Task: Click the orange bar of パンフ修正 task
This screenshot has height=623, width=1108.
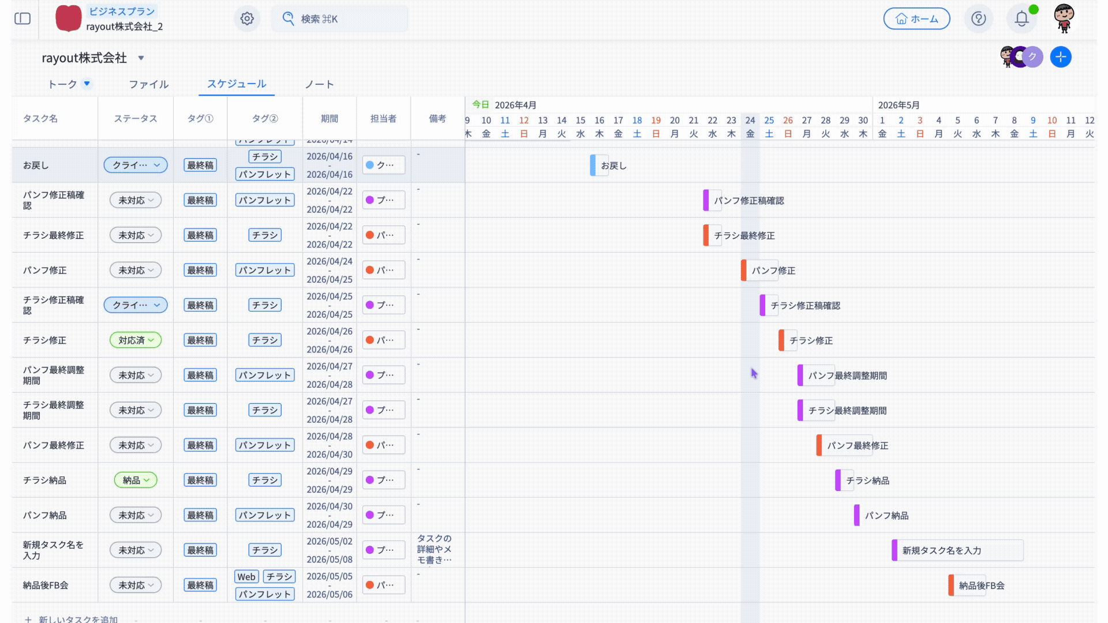Action: (x=744, y=271)
